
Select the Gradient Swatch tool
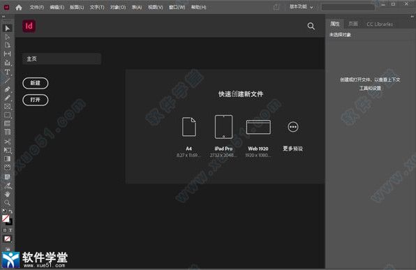(x=8, y=159)
